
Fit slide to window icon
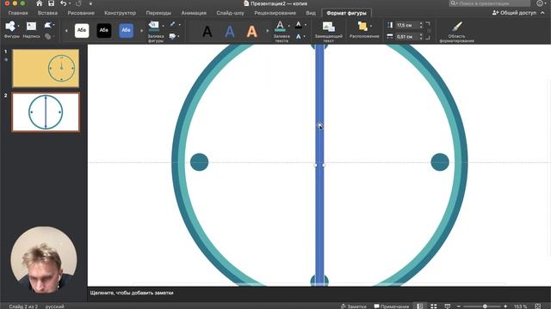(537, 306)
